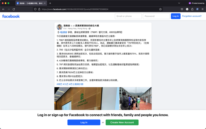Click the forward navigation arrow
Screen dimensions: 206x129
8,9
